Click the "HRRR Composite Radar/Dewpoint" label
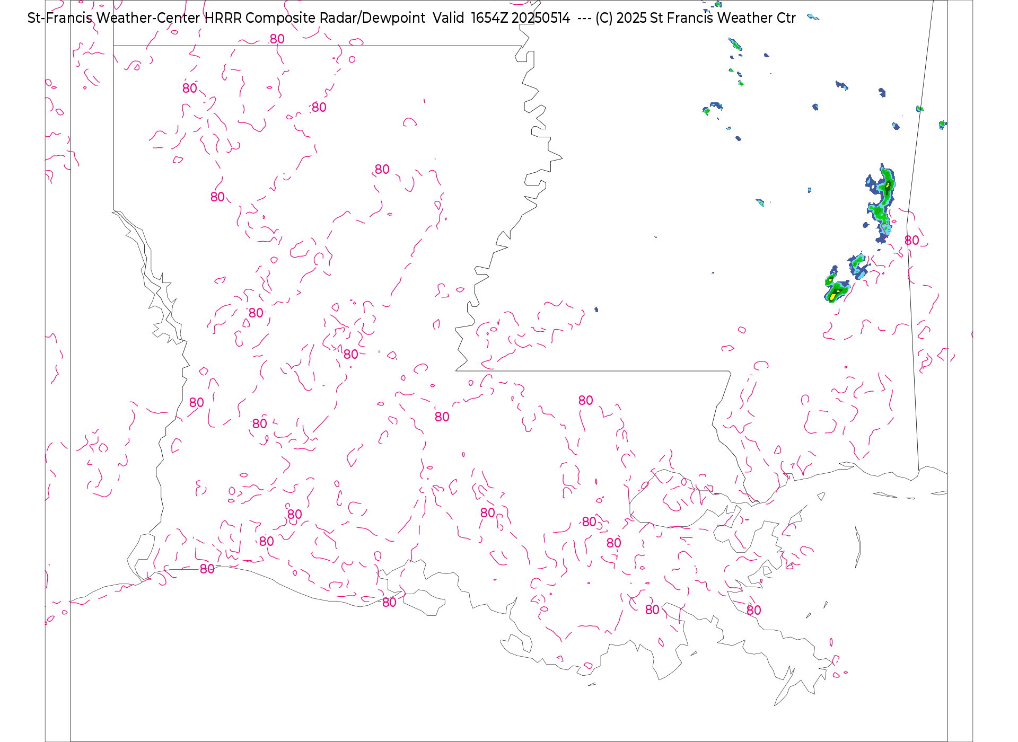This screenshot has height=742, width=1018. coord(315,18)
